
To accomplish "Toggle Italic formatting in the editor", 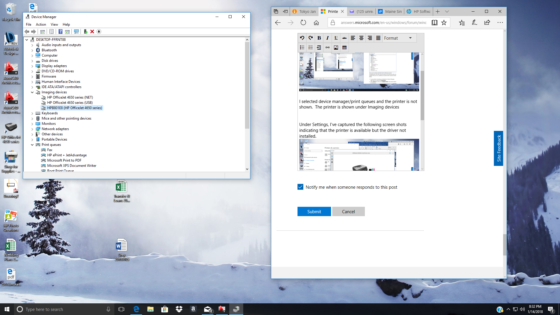I will tap(328, 38).
